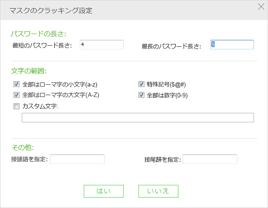
Task: Click the 最長のパスワード長さ: label
Action: pyautogui.click(x=171, y=46)
